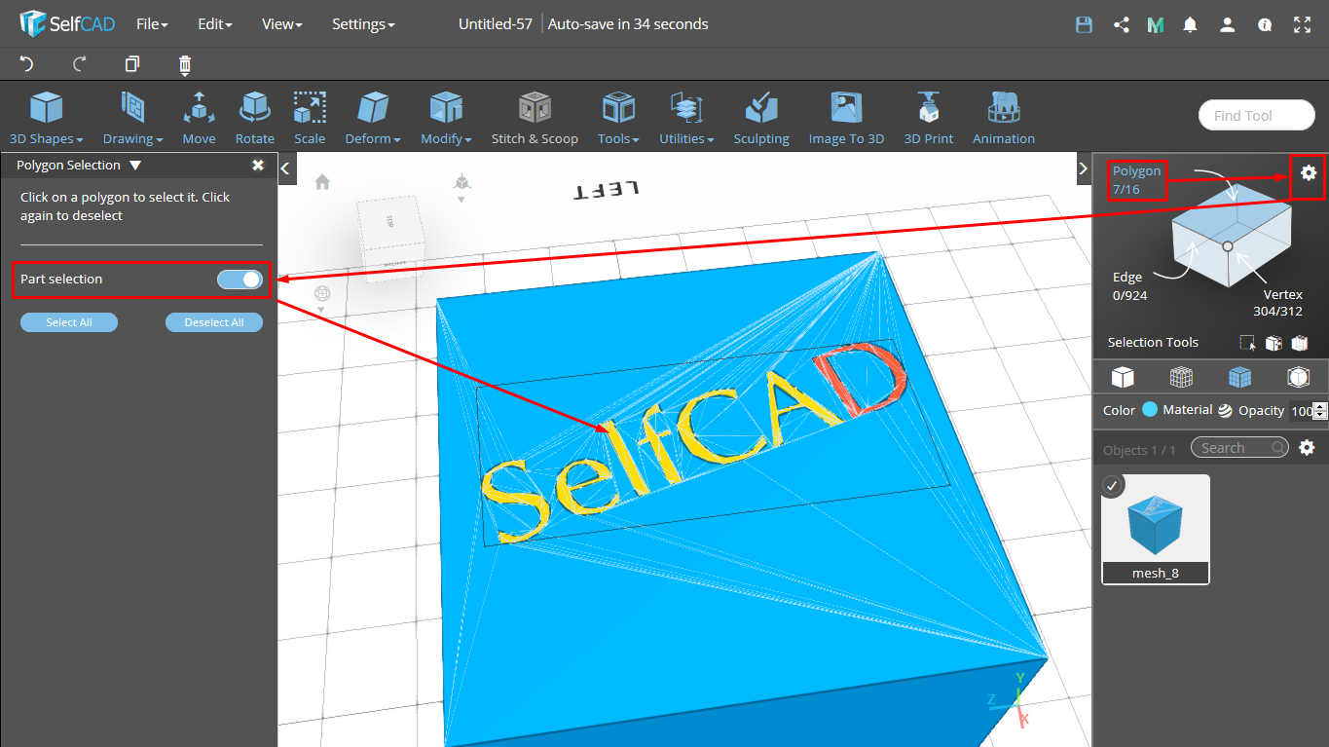Open the 3D Print tool

coord(929,117)
